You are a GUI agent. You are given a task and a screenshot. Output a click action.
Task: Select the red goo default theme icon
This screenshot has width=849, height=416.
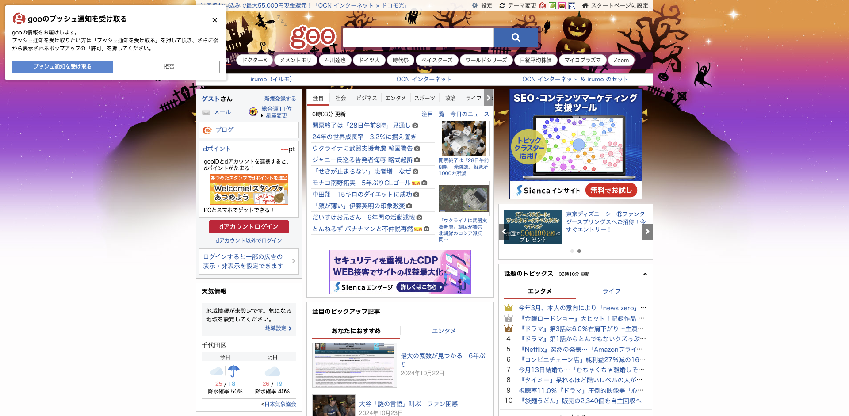tap(543, 5)
